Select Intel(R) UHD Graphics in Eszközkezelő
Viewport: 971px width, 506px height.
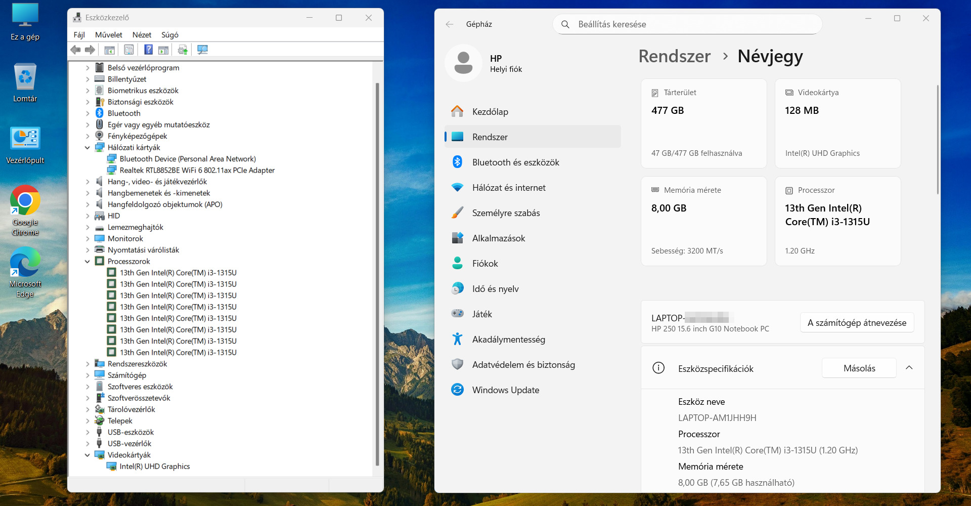click(x=155, y=466)
